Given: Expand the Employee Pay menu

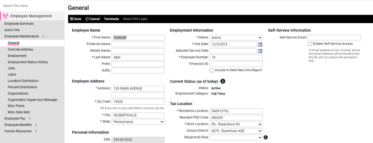Looking at the screenshot, I should 17,118.
